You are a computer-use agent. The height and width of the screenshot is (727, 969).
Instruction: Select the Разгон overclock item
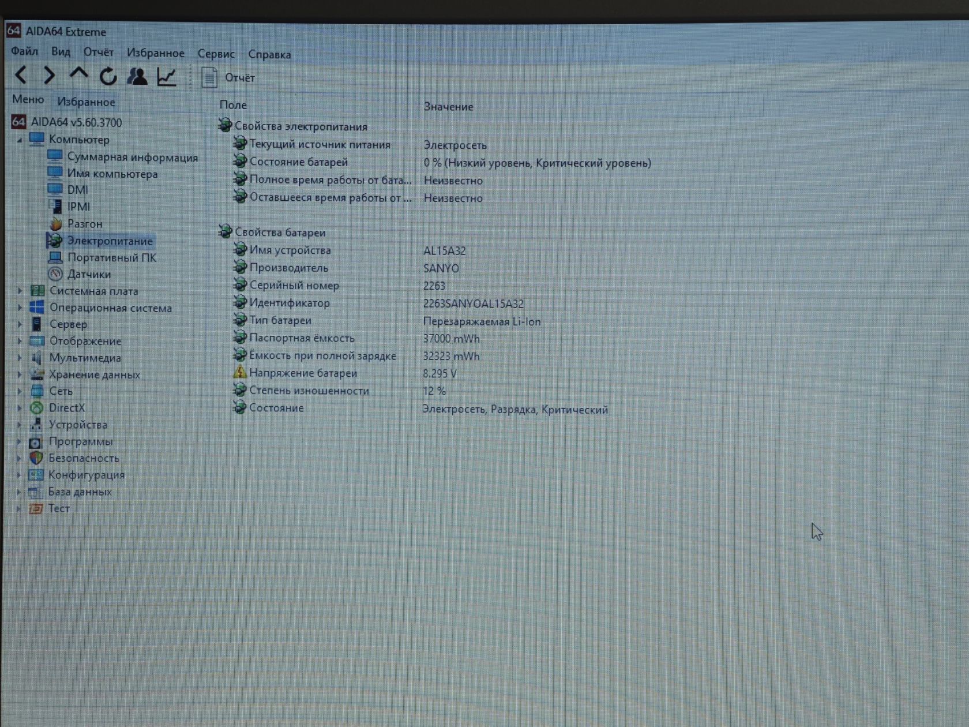(x=84, y=223)
